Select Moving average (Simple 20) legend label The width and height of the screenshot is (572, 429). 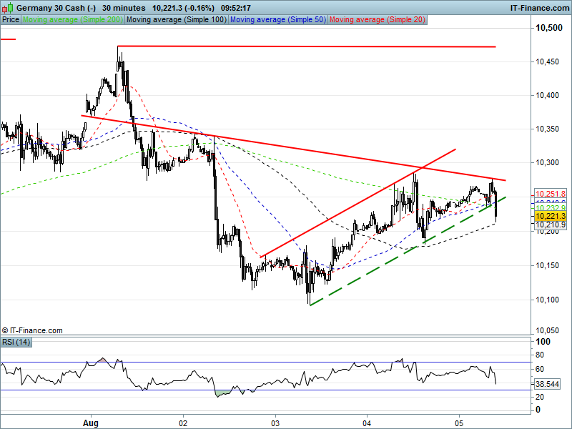[378, 20]
